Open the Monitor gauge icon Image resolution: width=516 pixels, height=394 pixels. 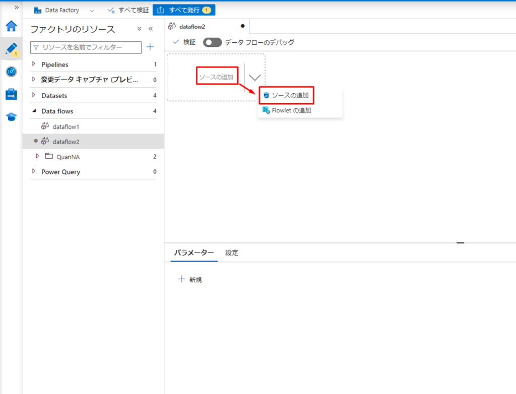[x=11, y=72]
